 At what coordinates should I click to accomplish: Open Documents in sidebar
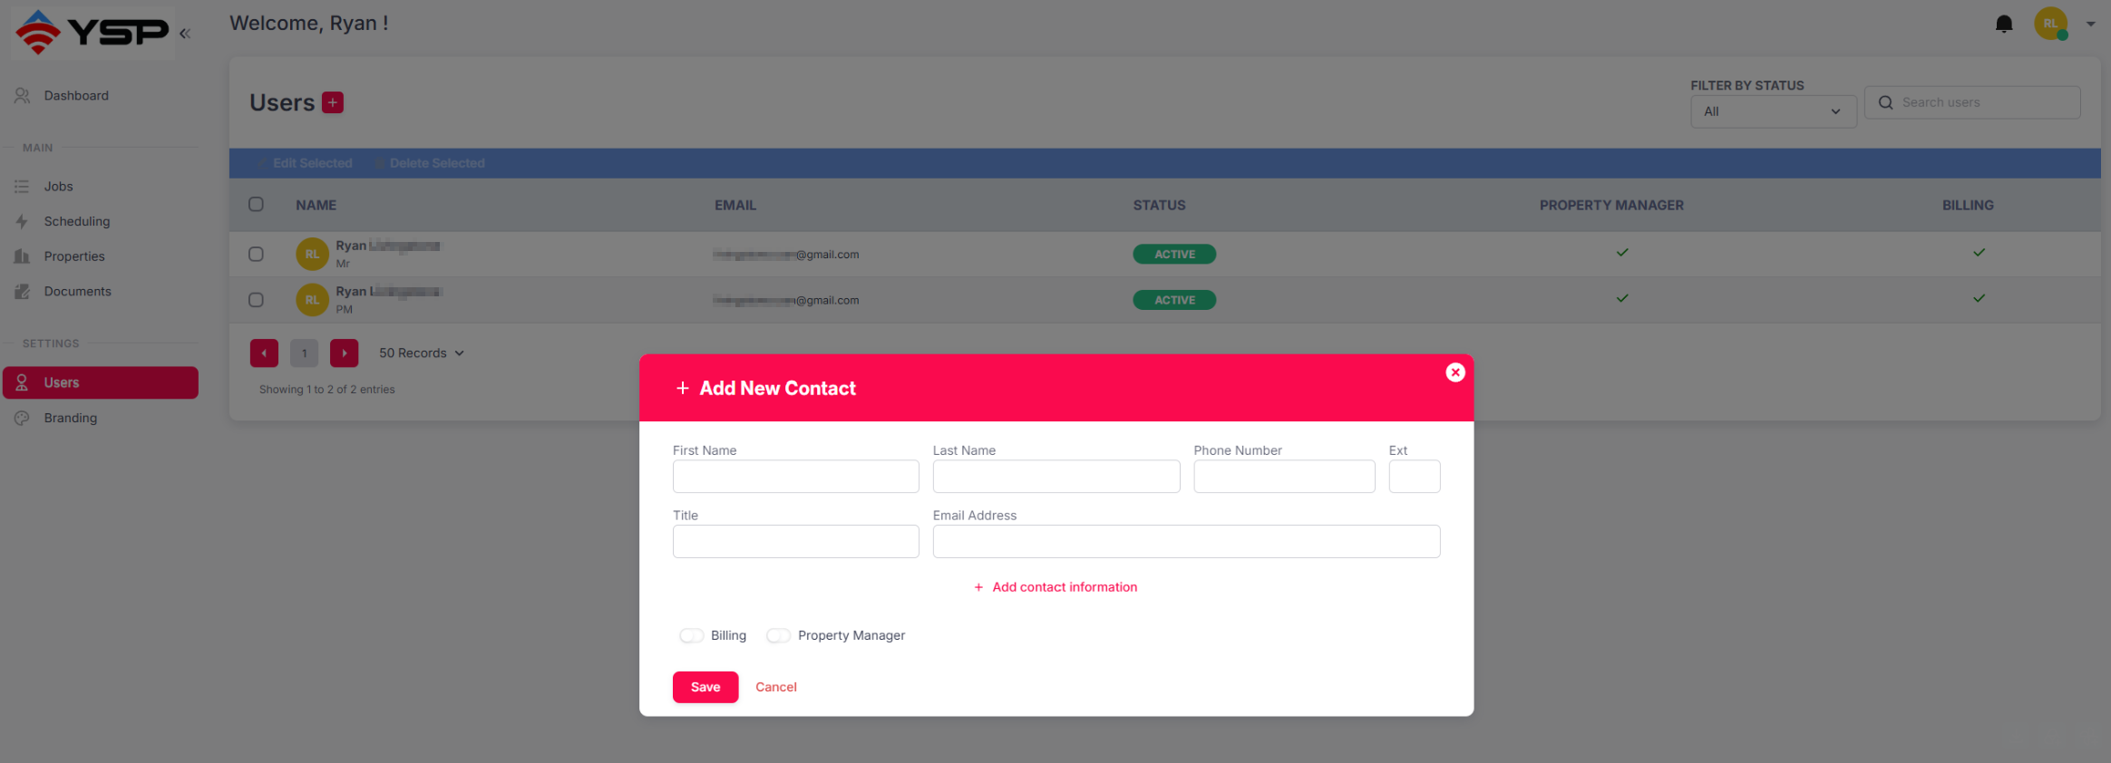tap(78, 292)
